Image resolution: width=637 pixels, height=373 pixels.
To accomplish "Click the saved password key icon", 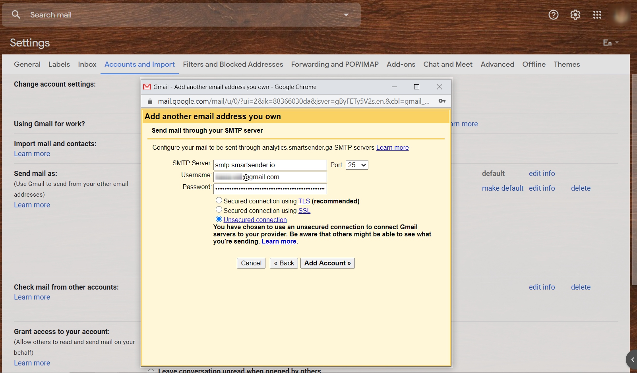I will coord(442,101).
